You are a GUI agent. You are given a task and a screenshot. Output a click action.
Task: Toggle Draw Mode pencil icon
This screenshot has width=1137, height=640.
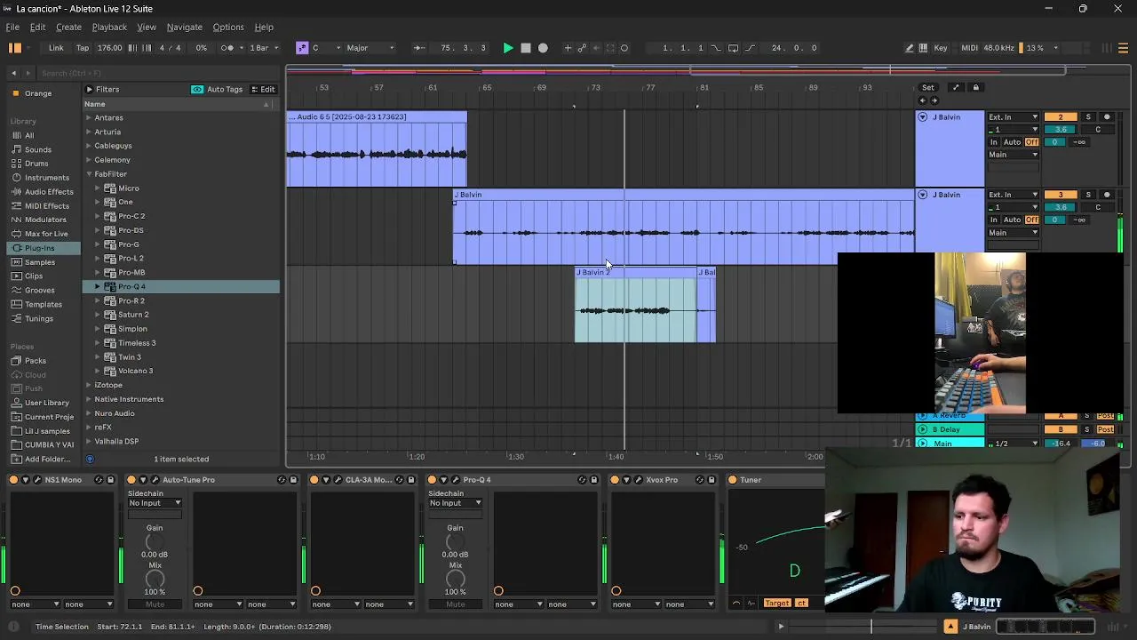point(909,48)
